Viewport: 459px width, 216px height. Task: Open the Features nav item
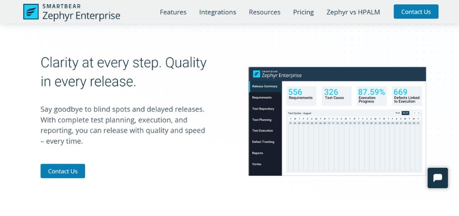coord(173,12)
